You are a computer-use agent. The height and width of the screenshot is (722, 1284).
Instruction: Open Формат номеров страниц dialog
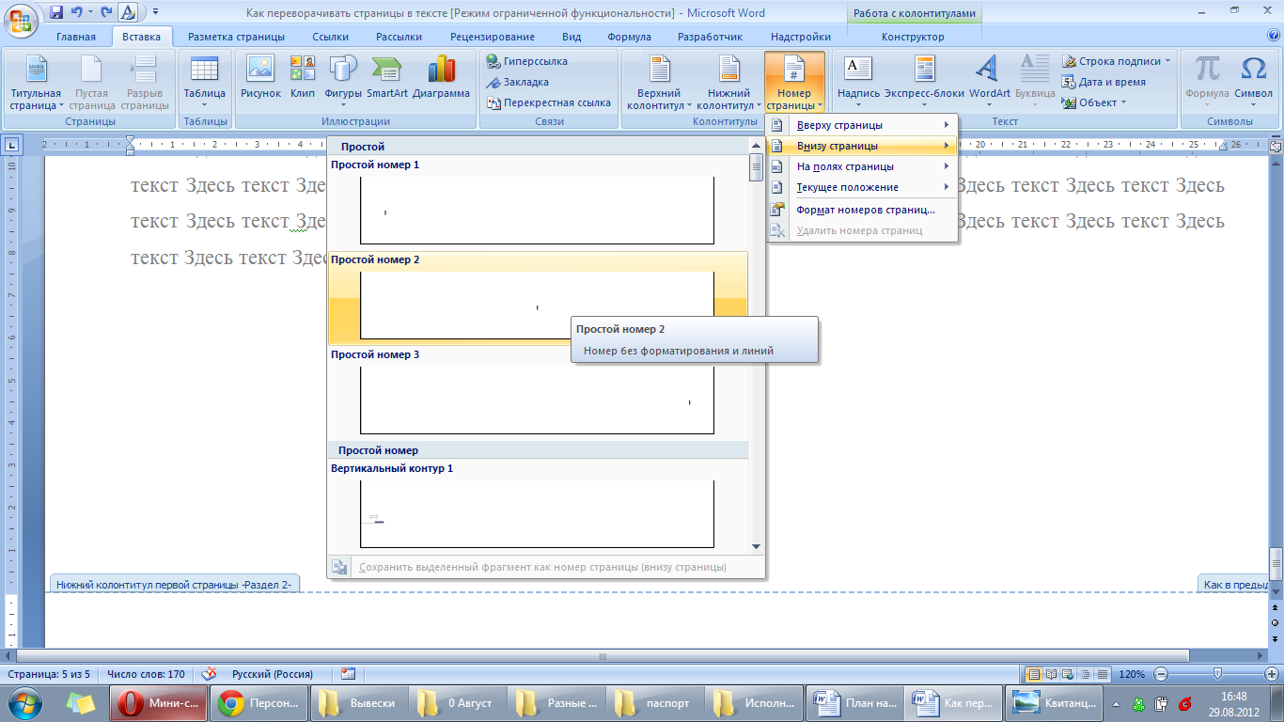coord(861,210)
